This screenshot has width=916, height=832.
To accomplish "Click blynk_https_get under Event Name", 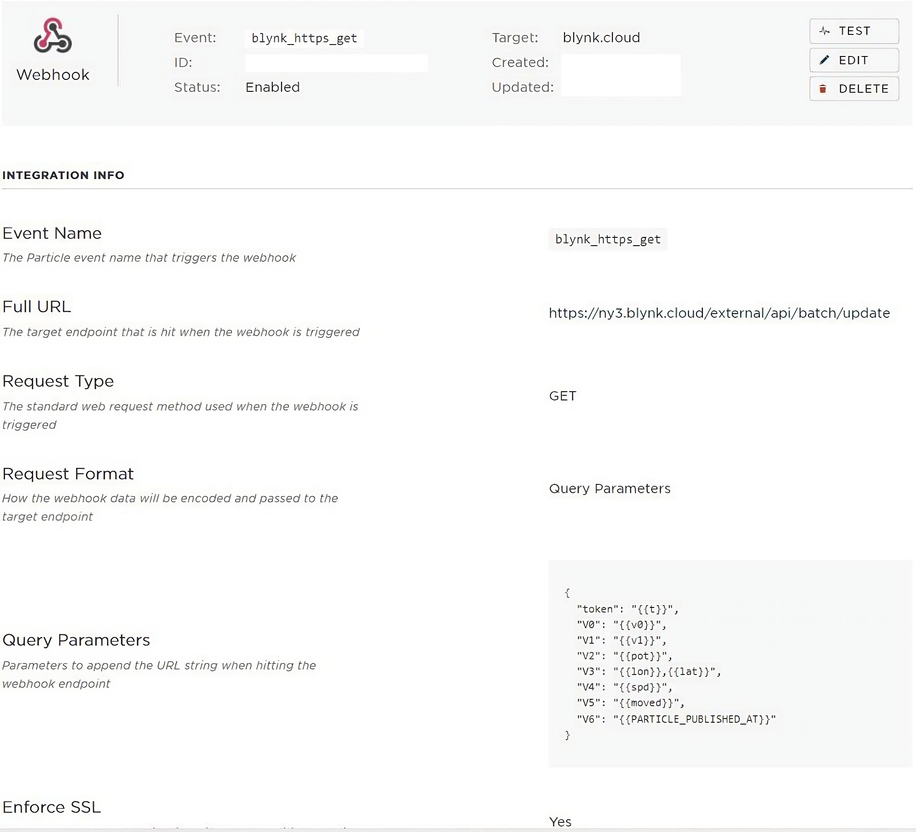I will tap(608, 239).
